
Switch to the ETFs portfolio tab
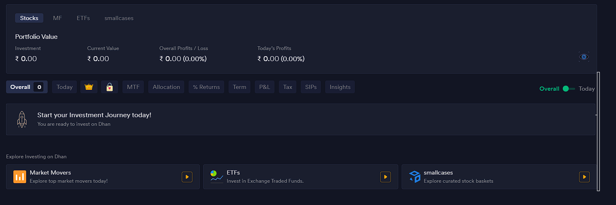point(83,18)
